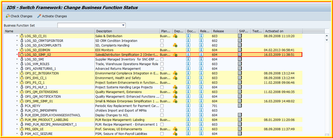Open release info icon for PSM_ACC_SEIZURE

[201, 134]
